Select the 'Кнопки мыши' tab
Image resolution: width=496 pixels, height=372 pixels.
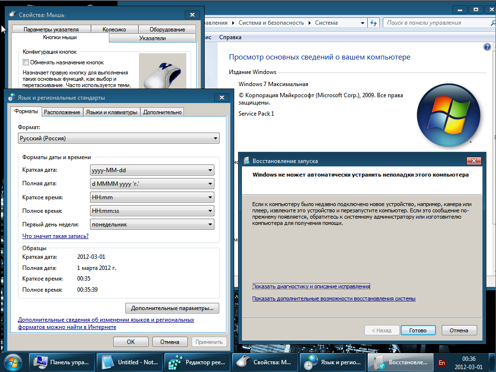[x=60, y=37]
